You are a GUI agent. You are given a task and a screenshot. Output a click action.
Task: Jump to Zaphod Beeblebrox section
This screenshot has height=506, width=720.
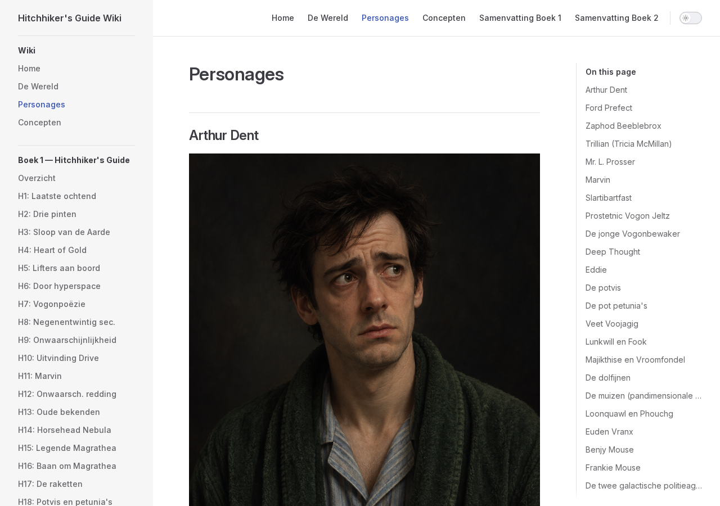click(623, 126)
